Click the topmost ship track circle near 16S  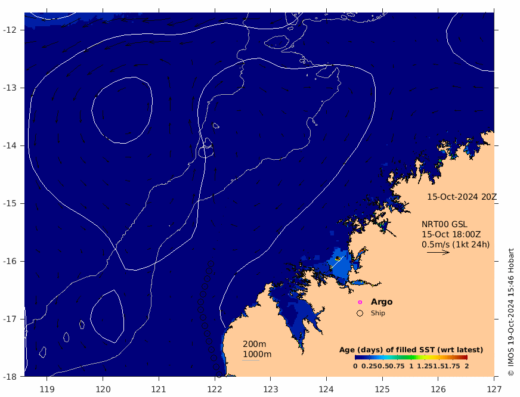(x=211, y=264)
